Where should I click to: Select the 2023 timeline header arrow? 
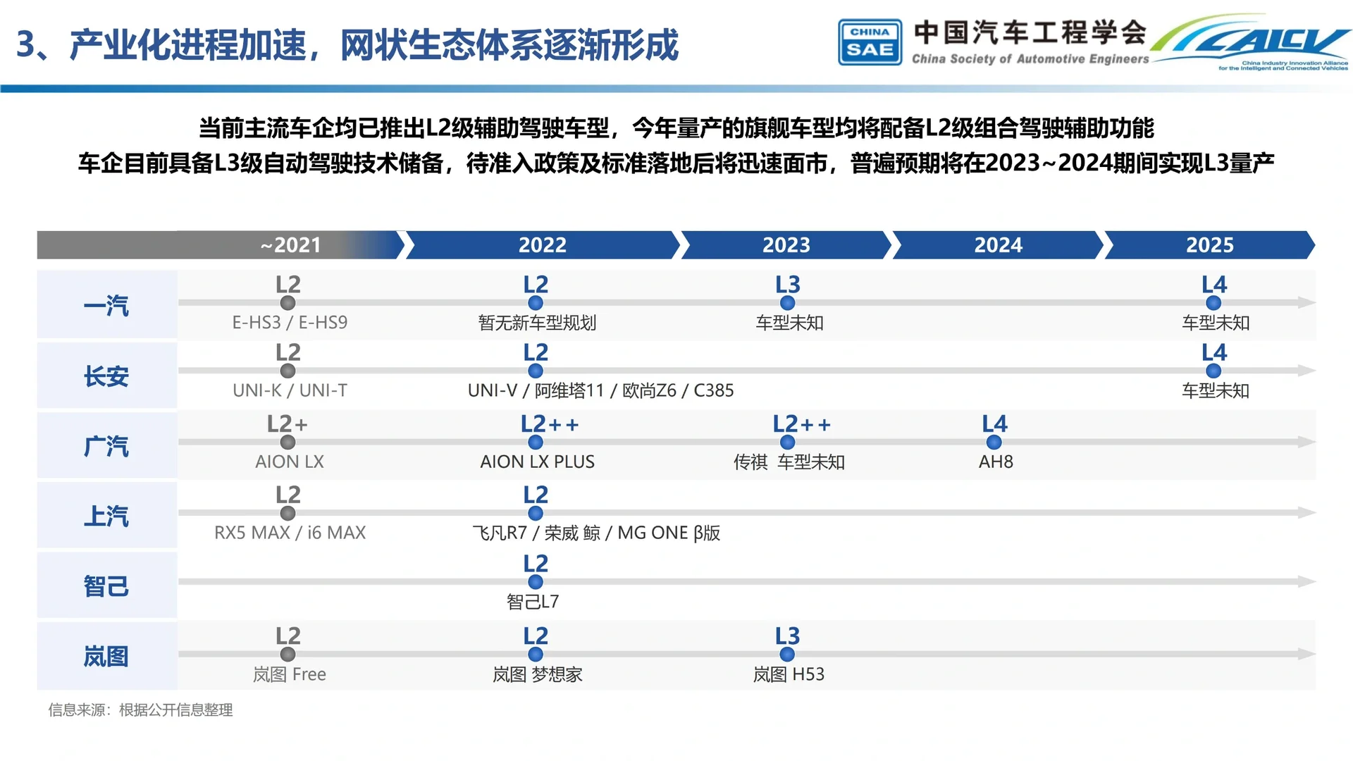coord(786,245)
